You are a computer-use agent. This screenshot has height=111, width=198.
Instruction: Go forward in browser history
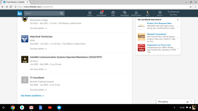[7, 7]
